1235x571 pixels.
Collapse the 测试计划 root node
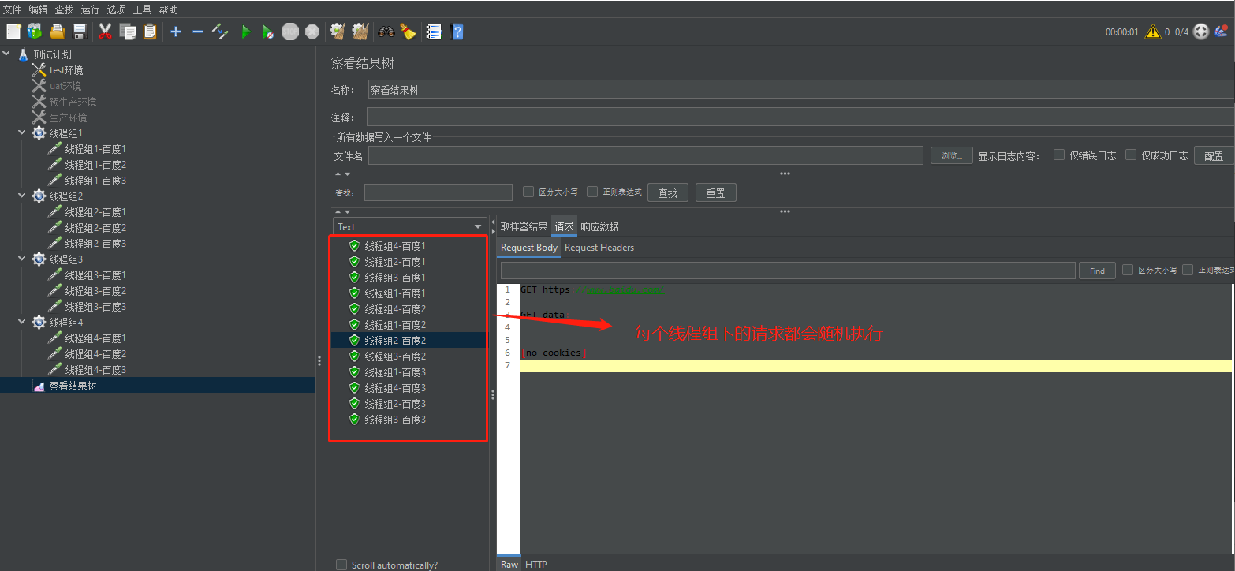coord(7,54)
